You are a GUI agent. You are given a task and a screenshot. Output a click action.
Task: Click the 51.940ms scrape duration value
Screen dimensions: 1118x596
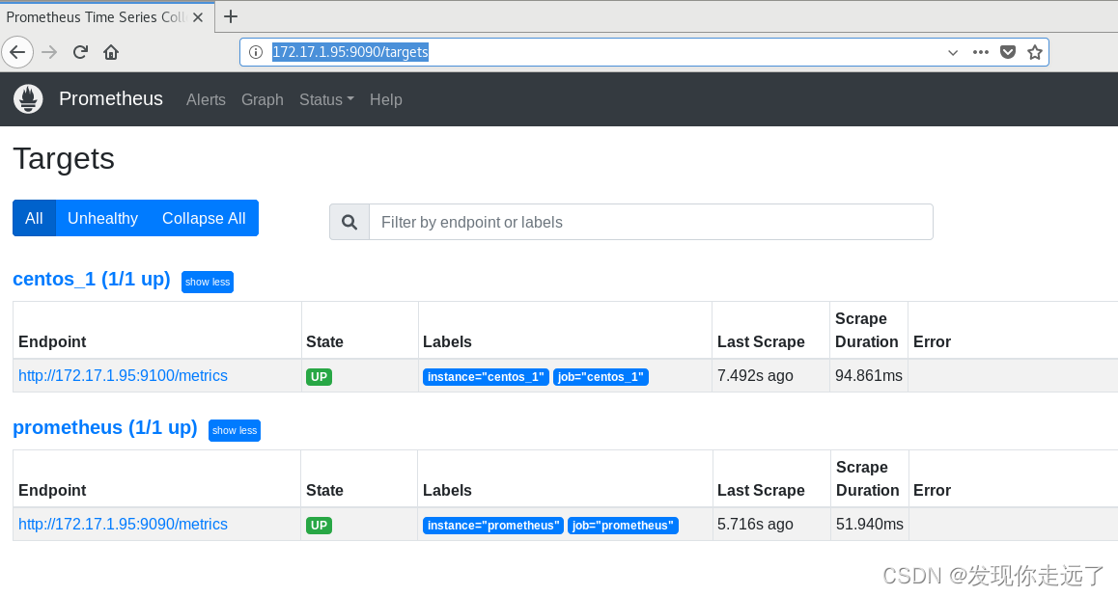869,524
